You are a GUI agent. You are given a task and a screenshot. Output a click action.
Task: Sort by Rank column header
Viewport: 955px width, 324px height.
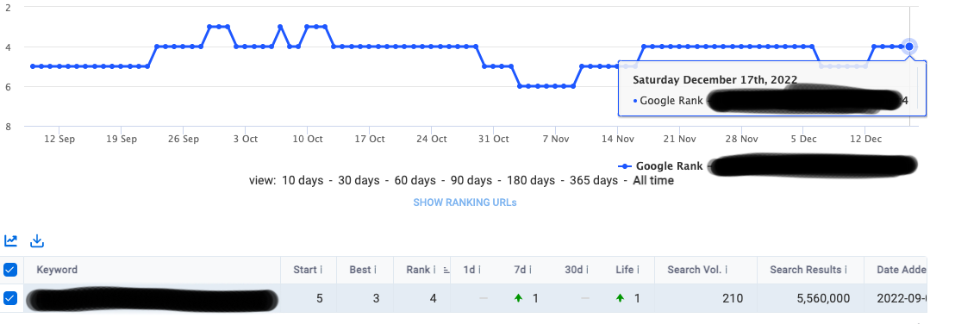418,270
